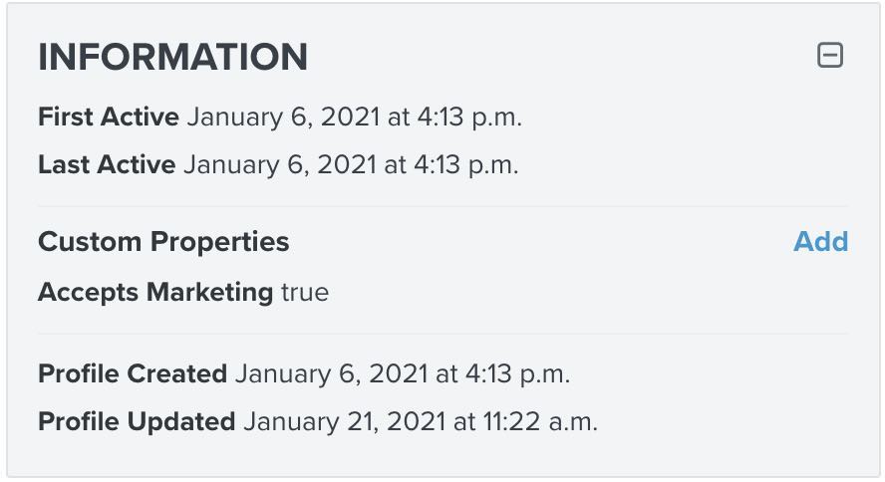This screenshot has width=885, height=482.
Task: Collapse the Information panel with the minus icon
Action: click(829, 56)
